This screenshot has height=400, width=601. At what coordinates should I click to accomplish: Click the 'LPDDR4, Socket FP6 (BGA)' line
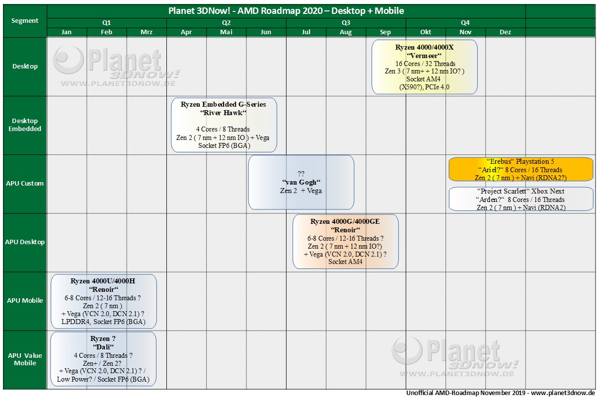(103, 322)
